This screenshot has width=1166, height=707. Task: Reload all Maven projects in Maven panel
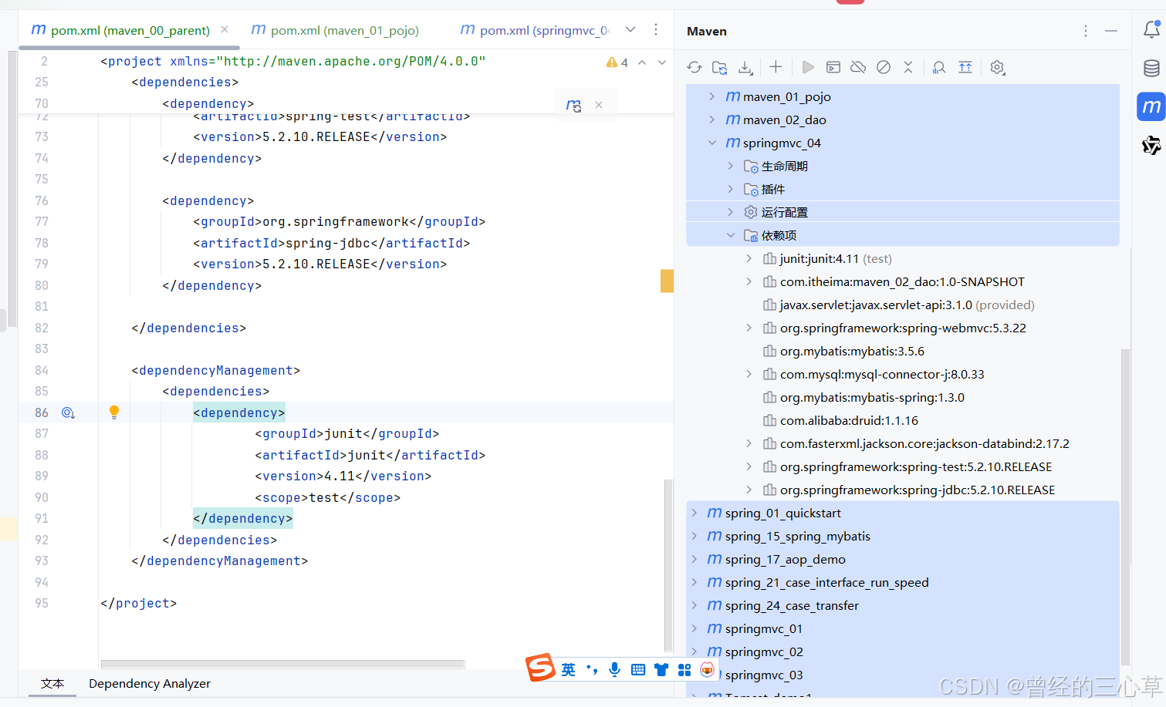point(695,68)
